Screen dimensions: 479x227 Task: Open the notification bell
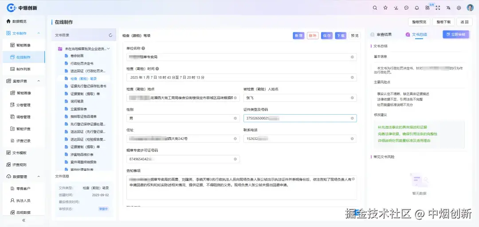click(416, 8)
